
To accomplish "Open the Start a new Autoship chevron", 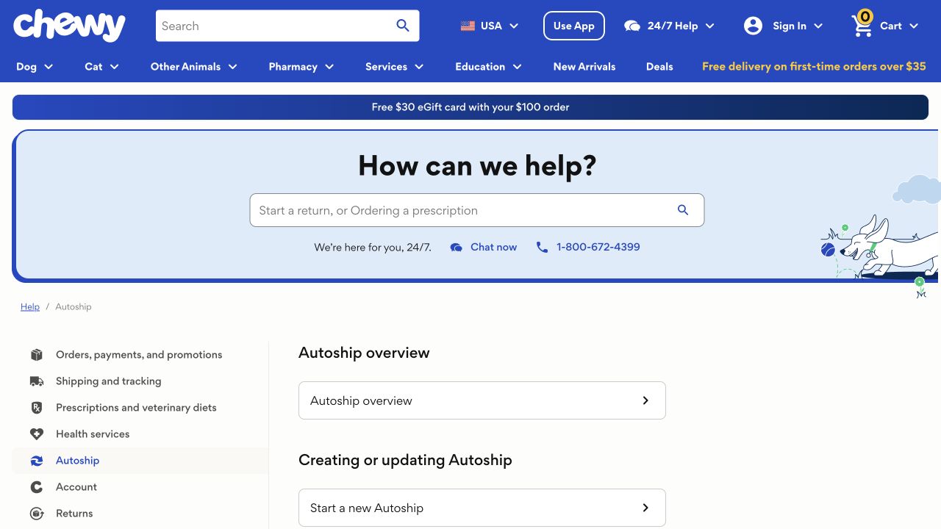I will [645, 508].
